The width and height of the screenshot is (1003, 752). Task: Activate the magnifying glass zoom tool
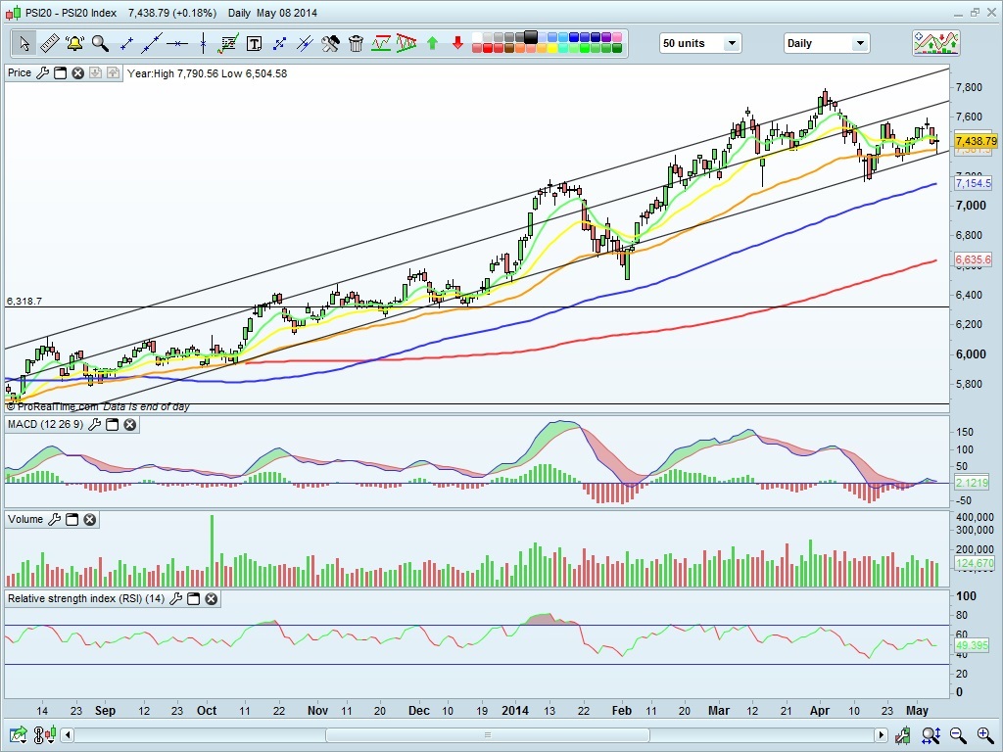coord(100,43)
